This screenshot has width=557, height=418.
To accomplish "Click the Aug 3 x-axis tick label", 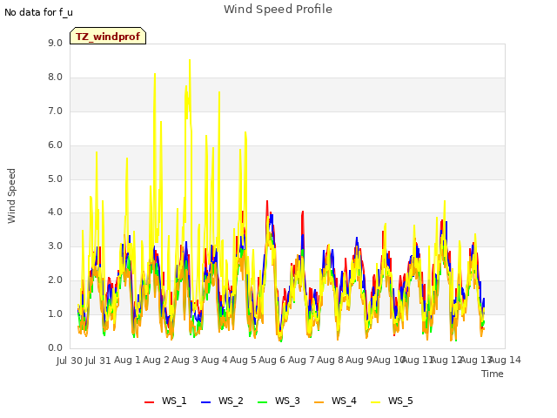I will click(185, 360).
